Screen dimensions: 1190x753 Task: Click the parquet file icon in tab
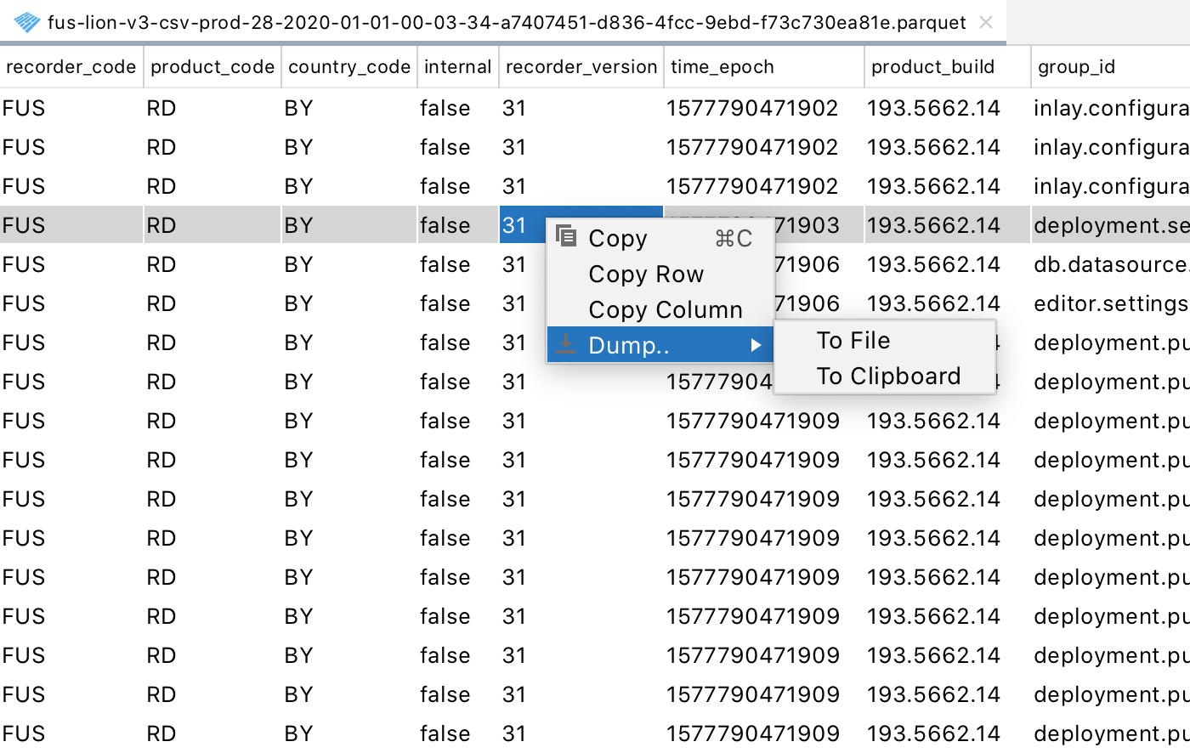tap(26, 22)
